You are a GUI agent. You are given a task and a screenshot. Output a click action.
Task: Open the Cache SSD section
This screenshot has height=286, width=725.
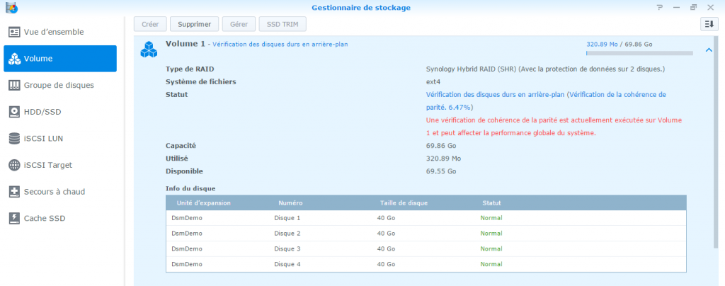(60, 218)
